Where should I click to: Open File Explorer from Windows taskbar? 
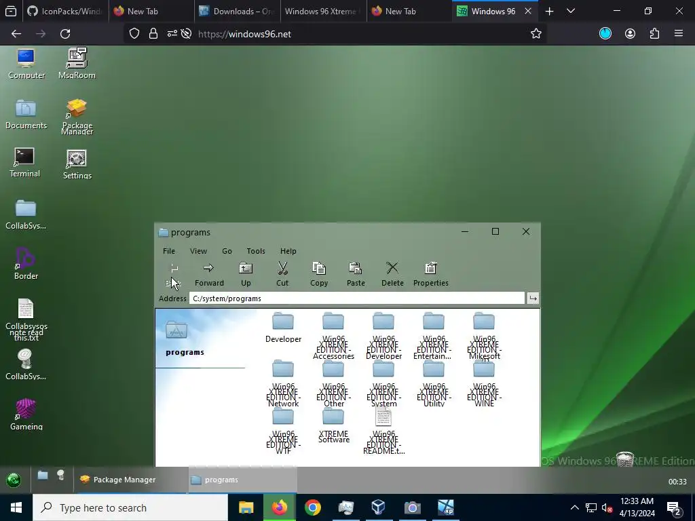[x=246, y=507]
